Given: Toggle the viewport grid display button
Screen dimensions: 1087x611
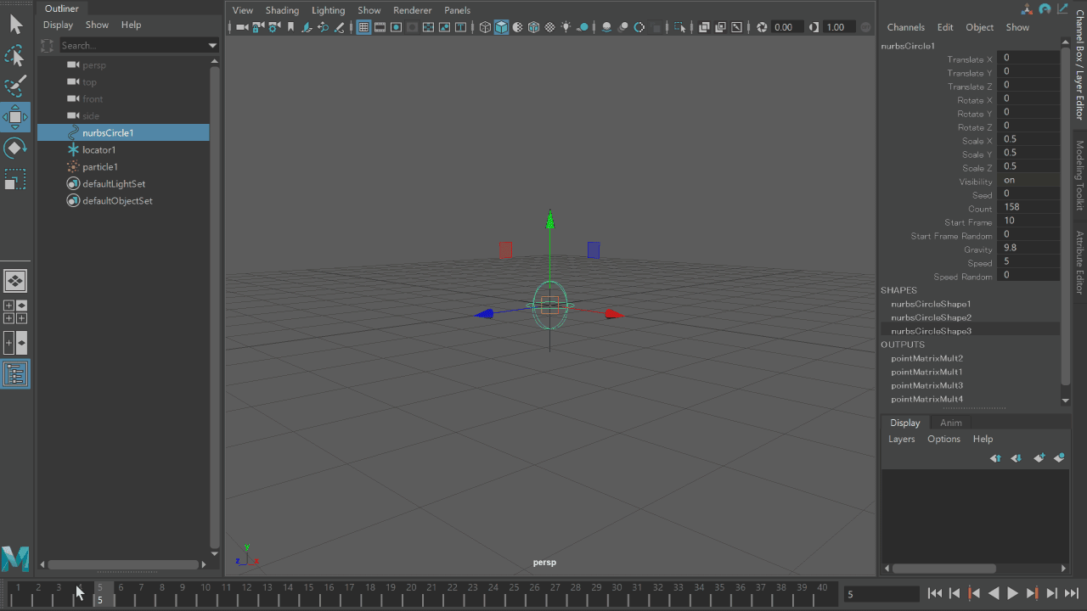Looking at the screenshot, I should point(363,27).
